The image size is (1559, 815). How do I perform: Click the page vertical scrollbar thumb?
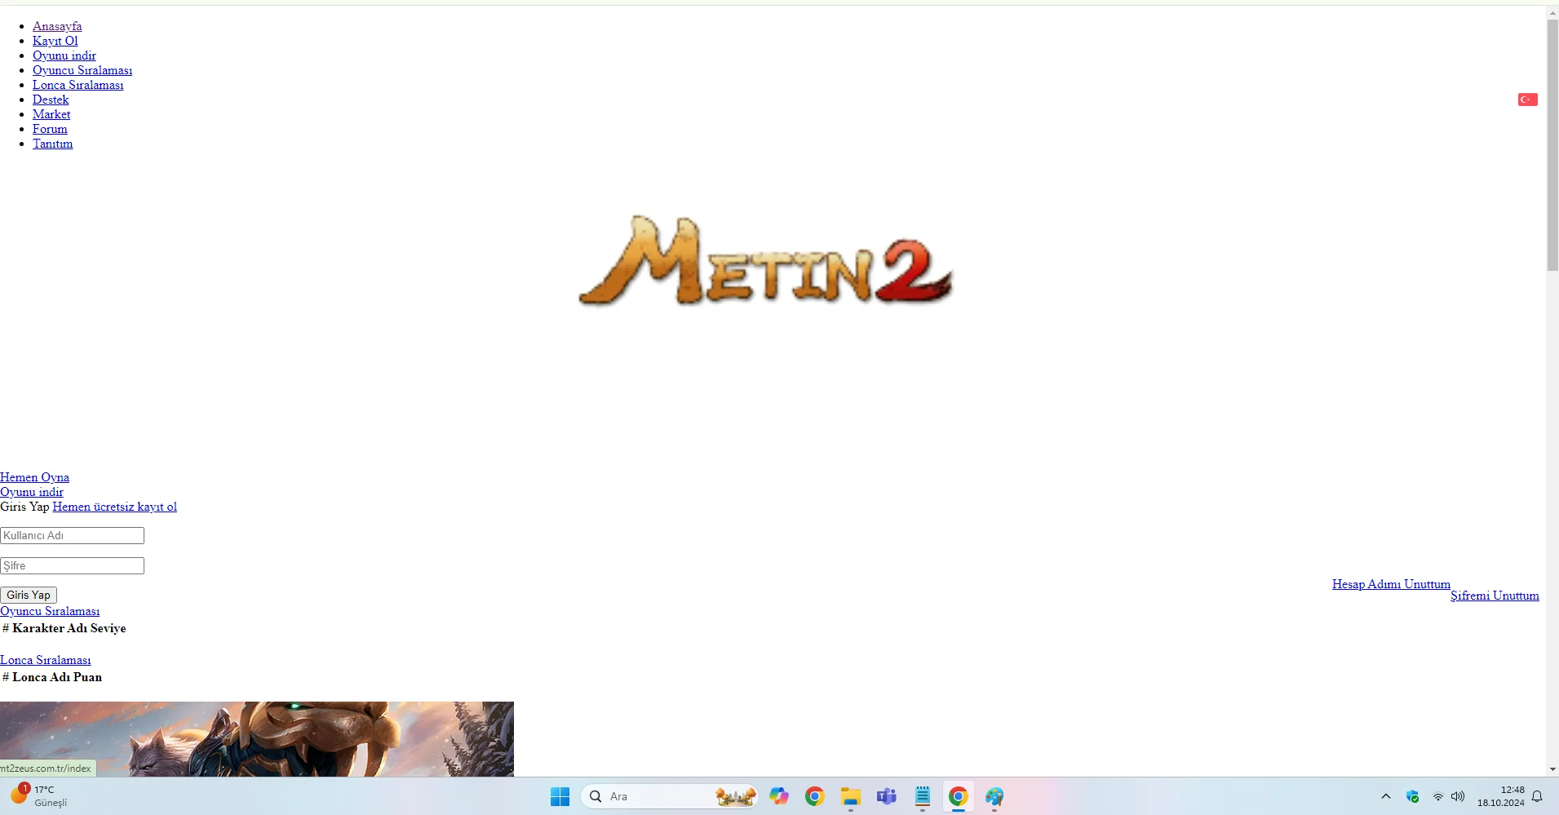tap(1552, 145)
